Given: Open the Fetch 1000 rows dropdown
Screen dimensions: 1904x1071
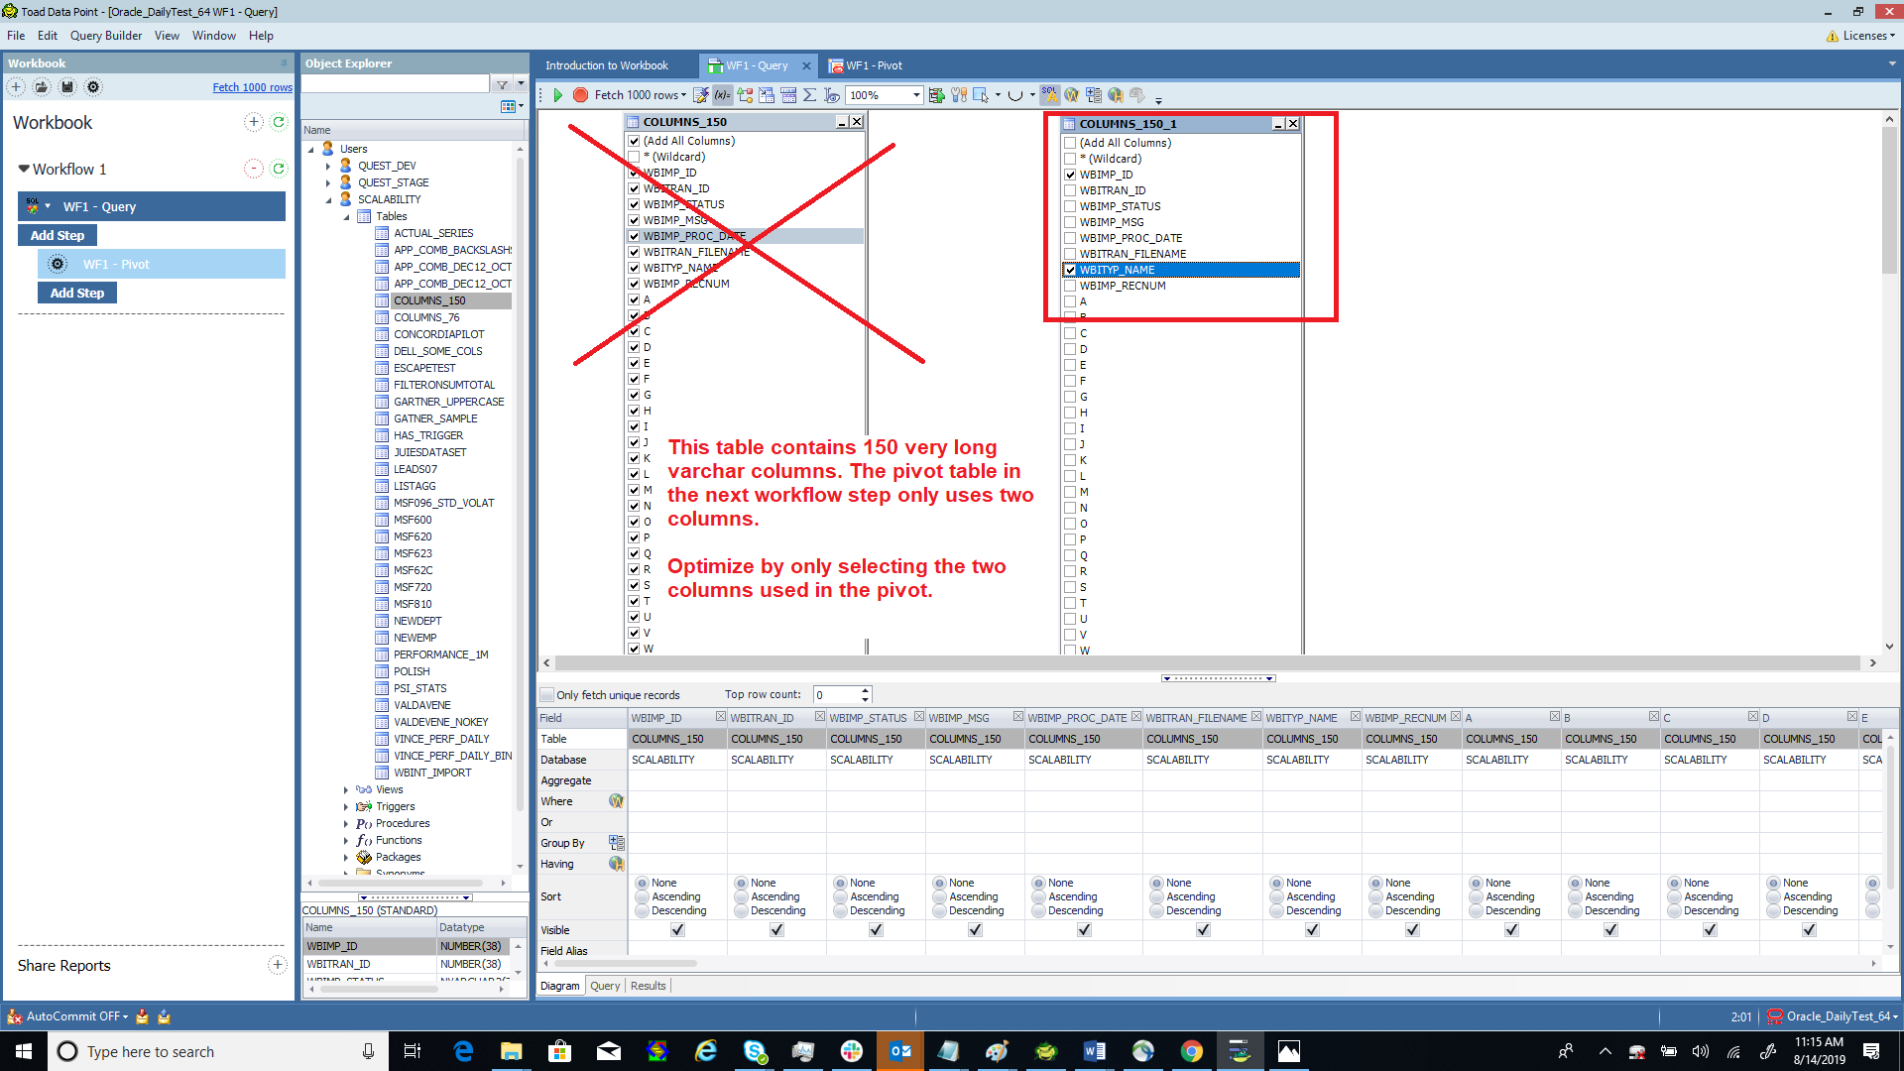Looking at the screenshot, I should pos(683,95).
